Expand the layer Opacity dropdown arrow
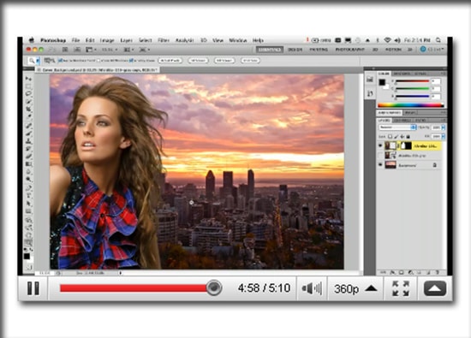Viewport: 471px width, 338px height. 443,127
